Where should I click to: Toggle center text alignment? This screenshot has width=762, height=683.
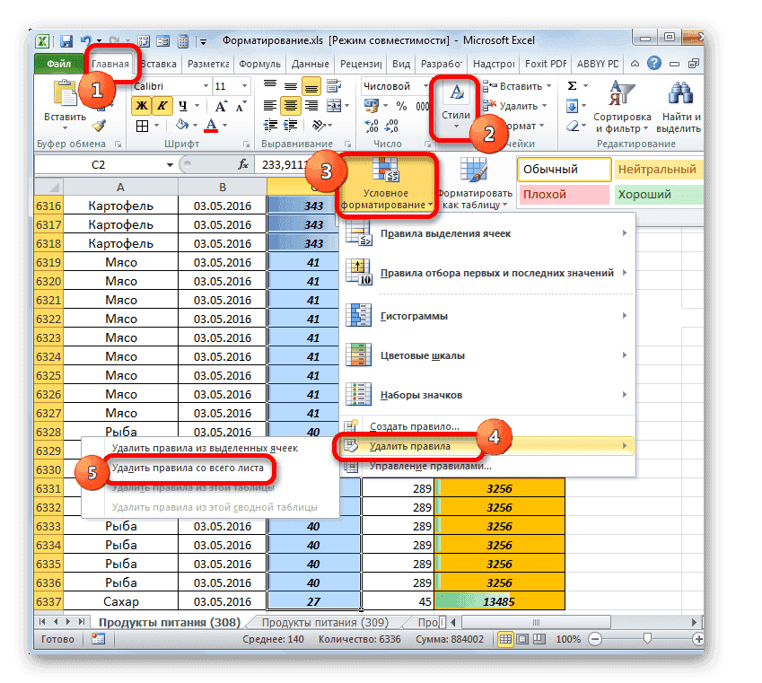289,105
